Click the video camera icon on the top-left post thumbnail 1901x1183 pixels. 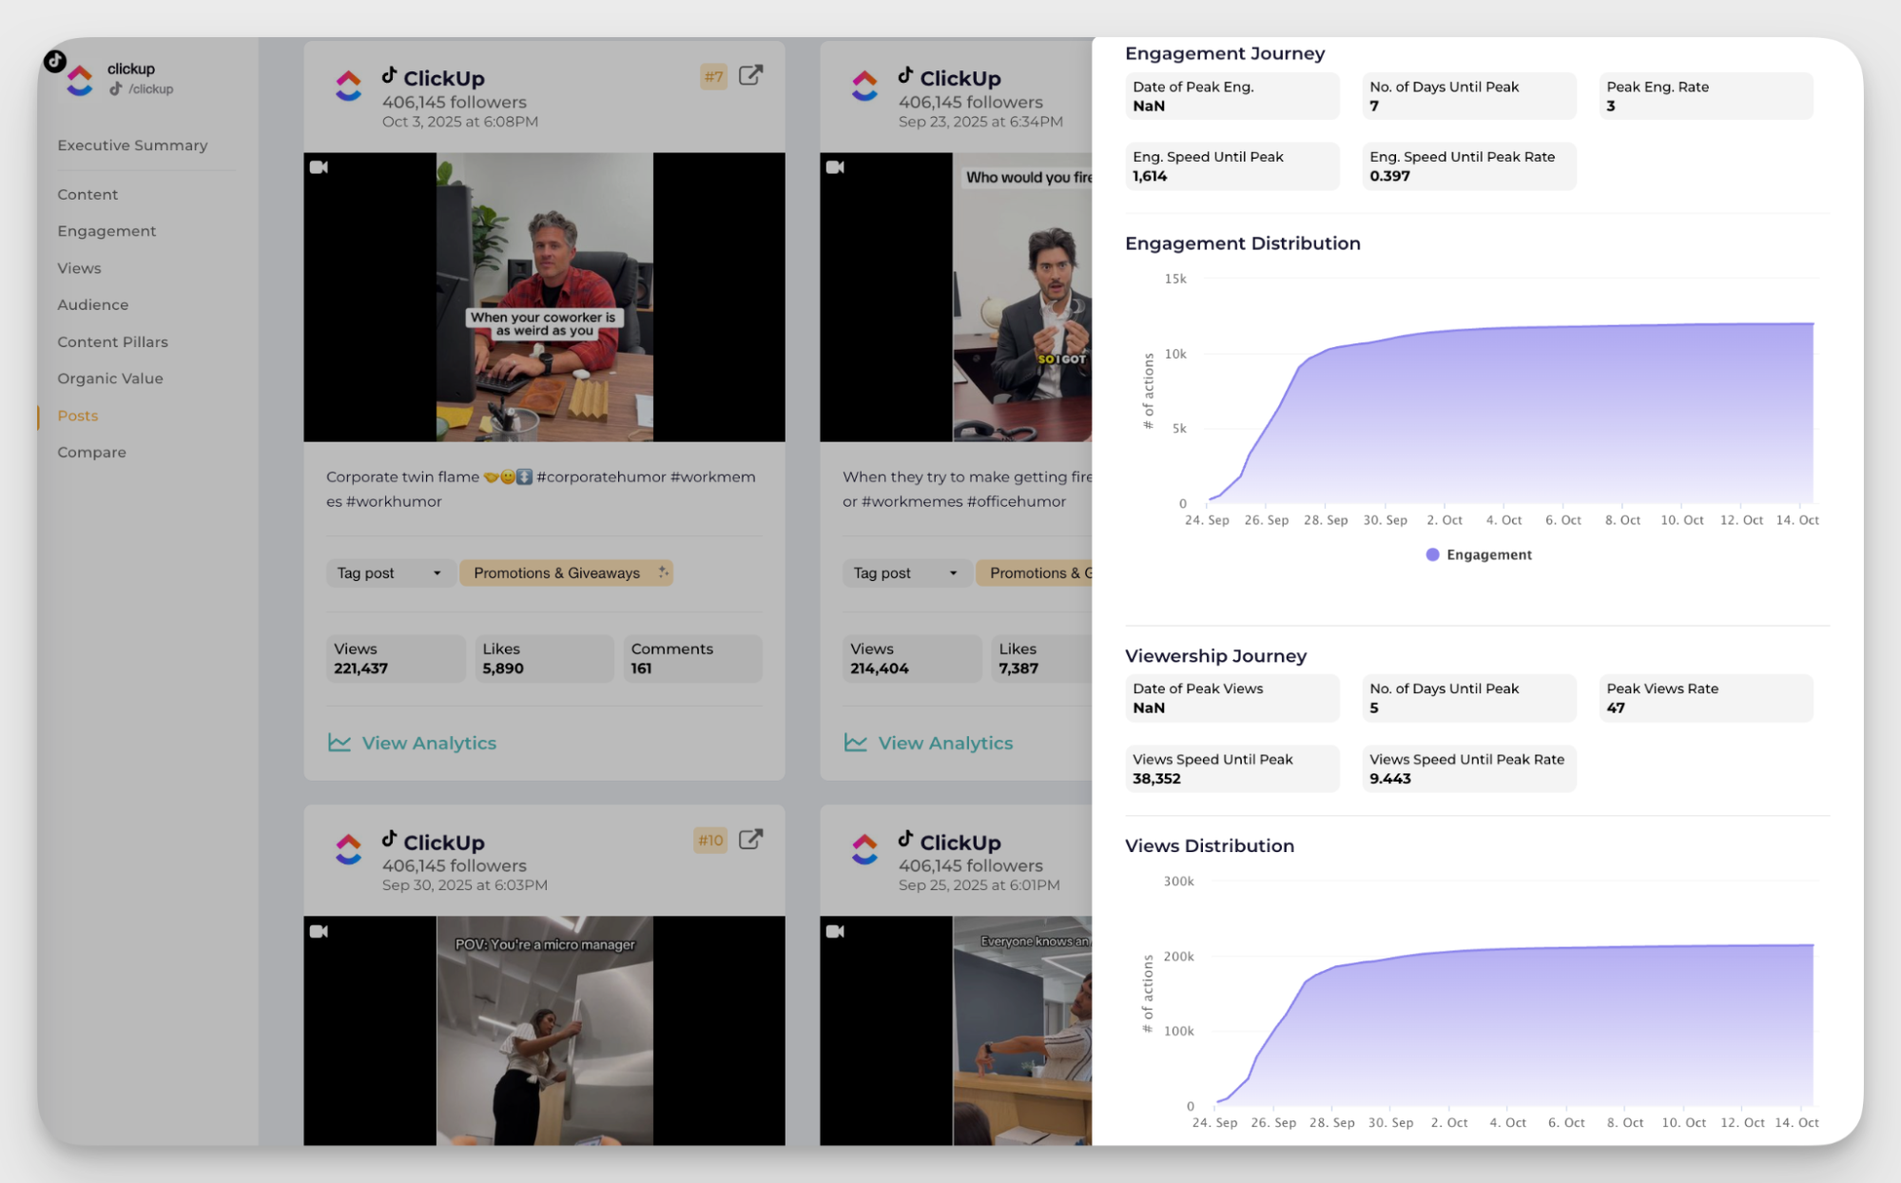click(320, 166)
